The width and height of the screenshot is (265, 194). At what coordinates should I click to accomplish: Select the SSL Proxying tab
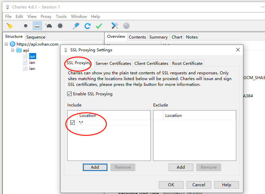(79, 63)
